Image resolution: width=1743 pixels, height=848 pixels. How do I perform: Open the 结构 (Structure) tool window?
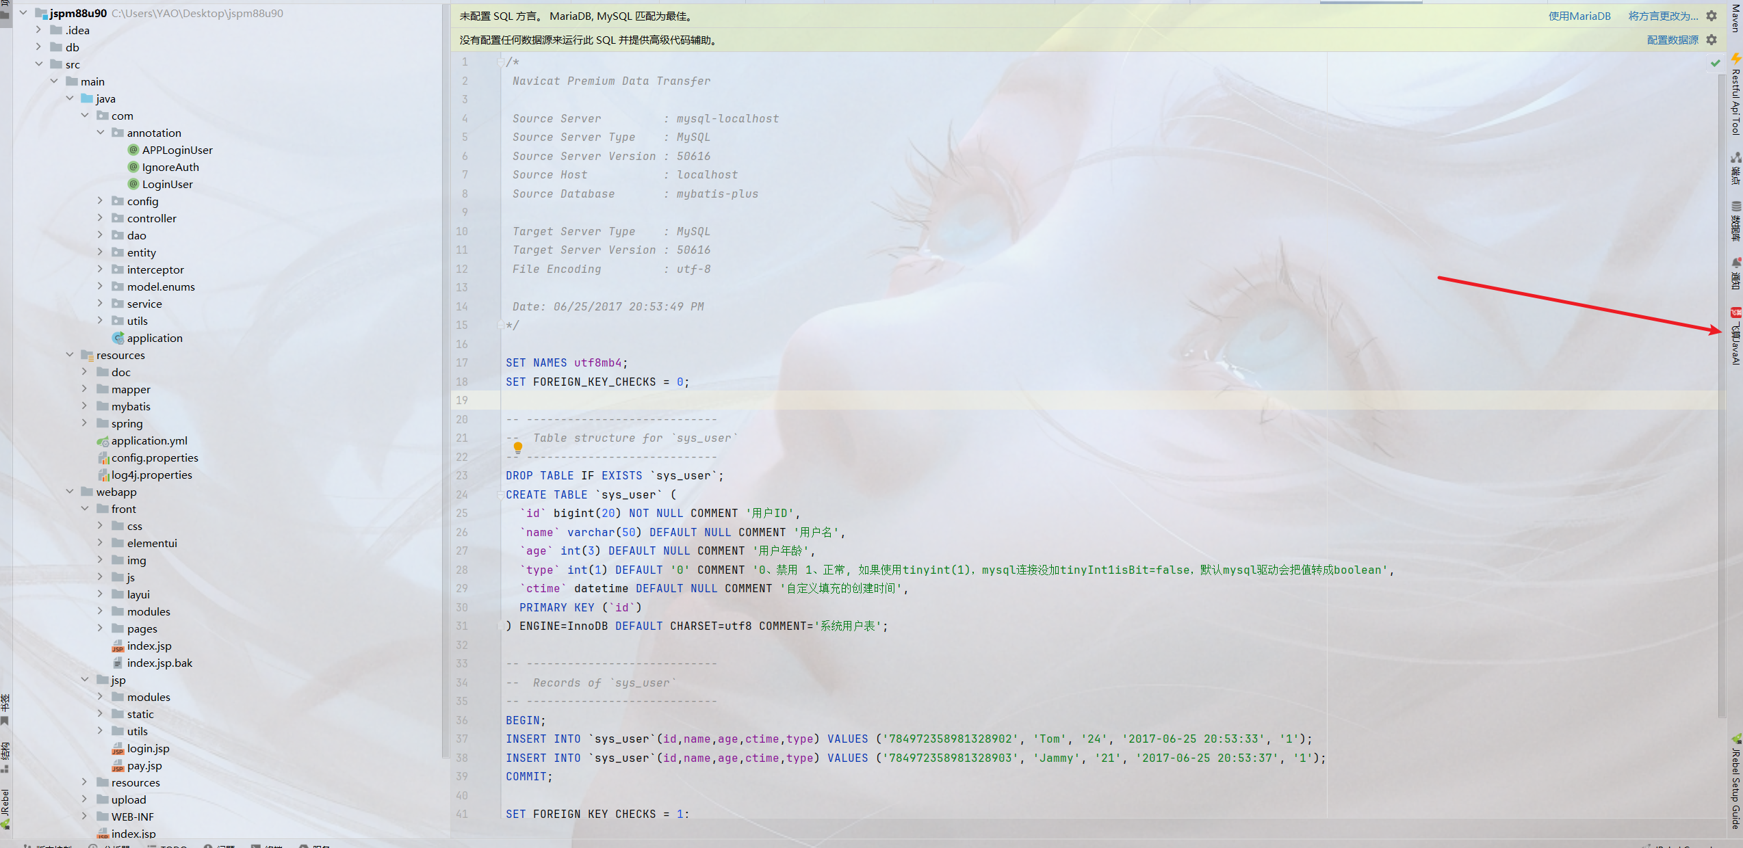coord(5,751)
